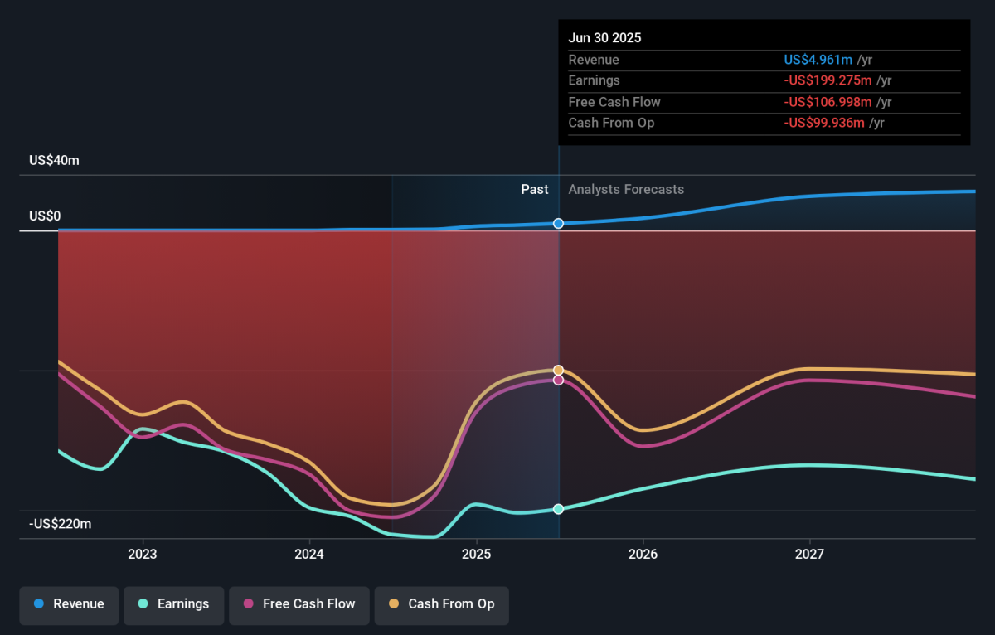Screen dimensions: 995x635
Task: Click the teal Earnings legend dot
Action: click(143, 604)
